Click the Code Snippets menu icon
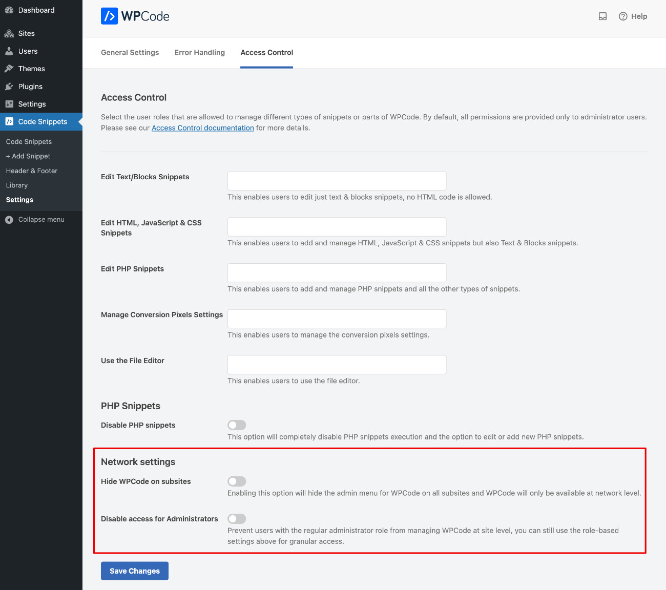 click(9, 121)
